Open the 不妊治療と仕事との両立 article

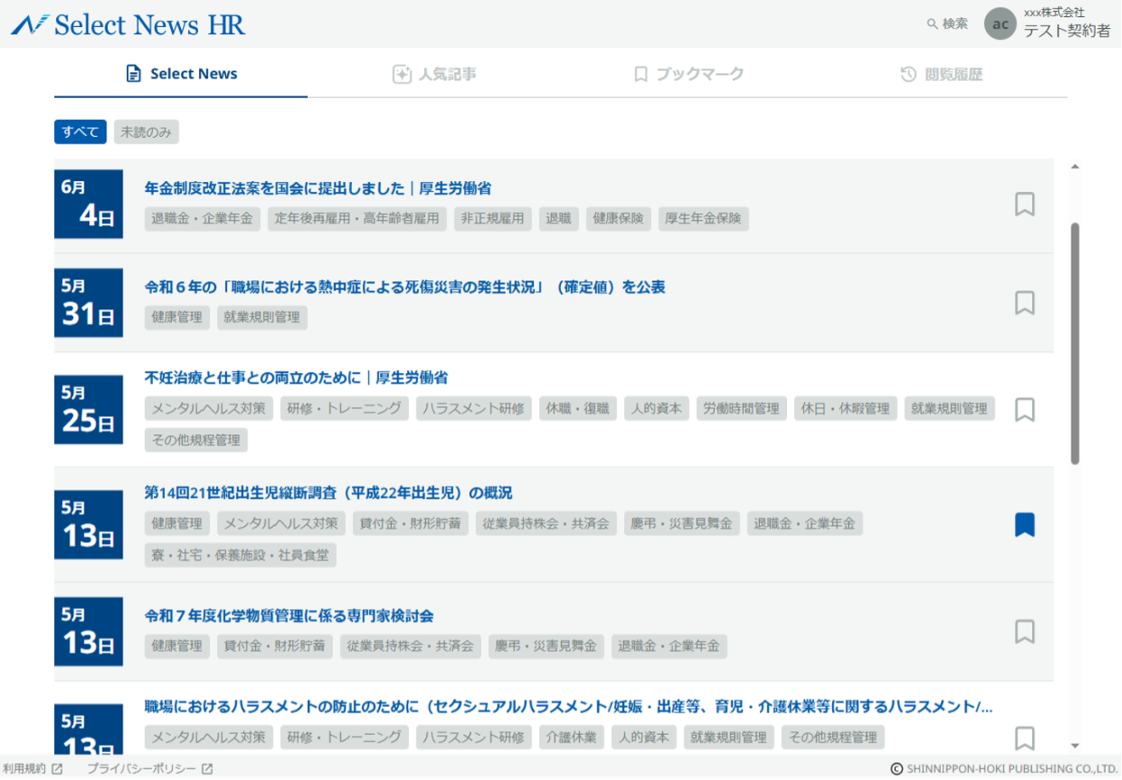click(296, 378)
